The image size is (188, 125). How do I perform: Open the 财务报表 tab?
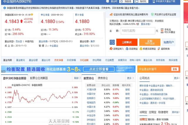160,60
